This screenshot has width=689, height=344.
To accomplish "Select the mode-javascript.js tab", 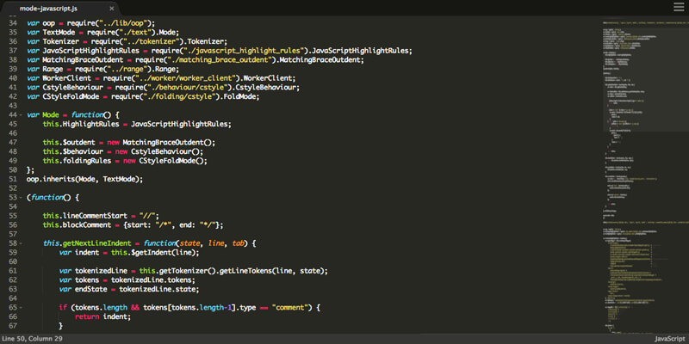I will coord(52,8).
